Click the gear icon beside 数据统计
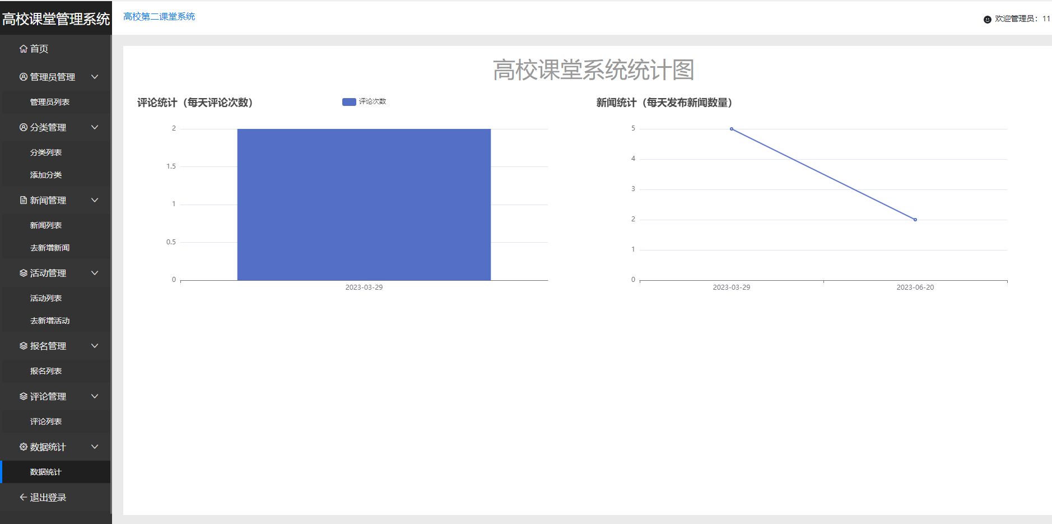 pos(24,447)
